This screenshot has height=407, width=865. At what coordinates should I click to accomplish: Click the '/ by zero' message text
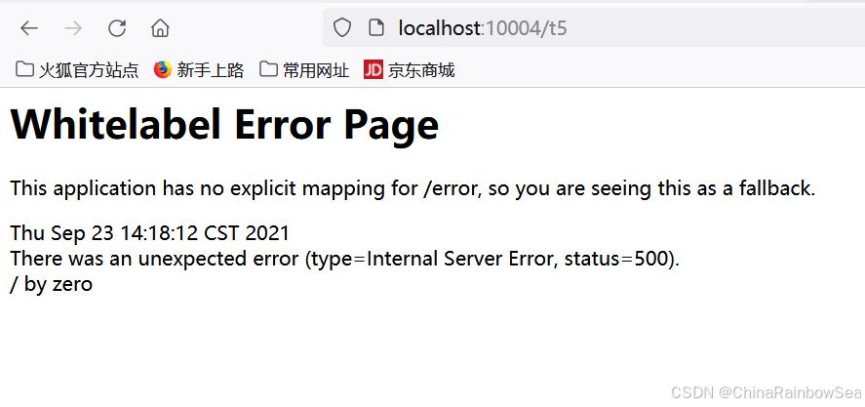(52, 284)
